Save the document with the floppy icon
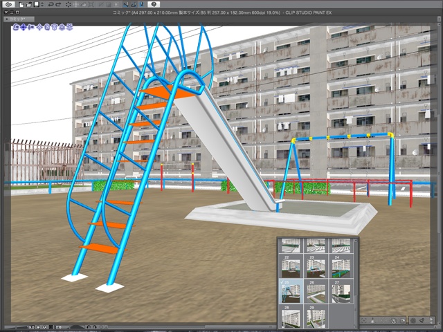 click(37, 5)
